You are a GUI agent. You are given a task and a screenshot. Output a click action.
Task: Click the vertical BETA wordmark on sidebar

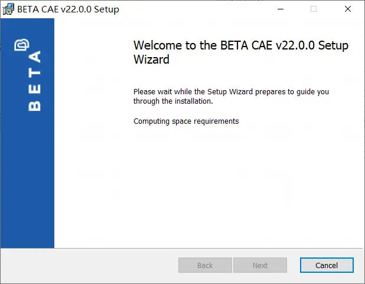[x=34, y=81]
